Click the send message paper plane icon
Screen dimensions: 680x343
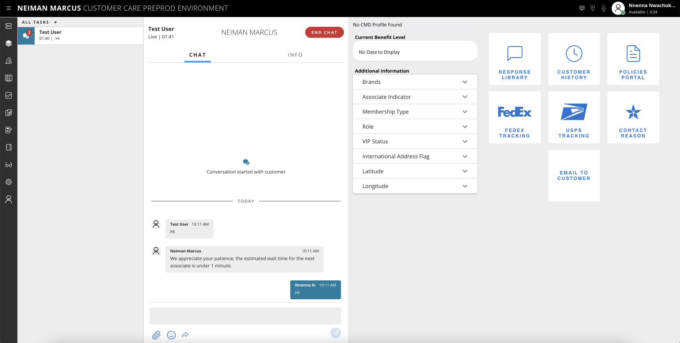pos(335,333)
